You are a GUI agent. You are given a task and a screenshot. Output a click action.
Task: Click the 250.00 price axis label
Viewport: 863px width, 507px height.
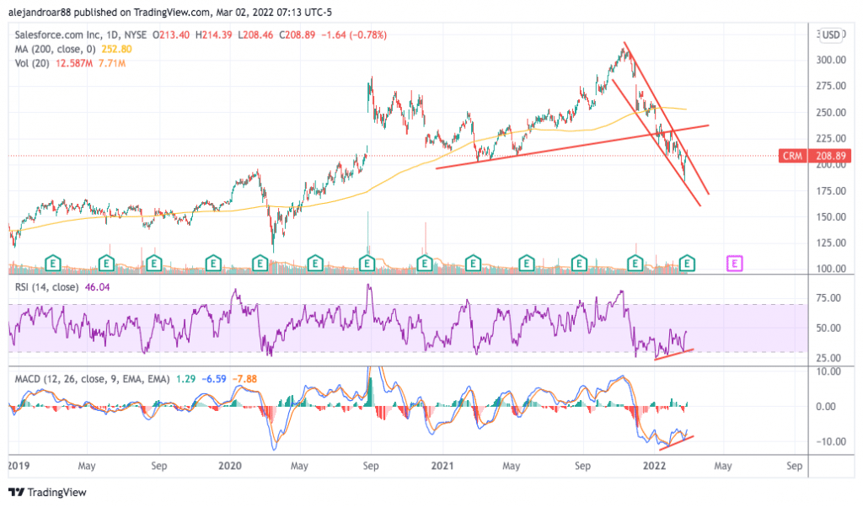point(830,112)
